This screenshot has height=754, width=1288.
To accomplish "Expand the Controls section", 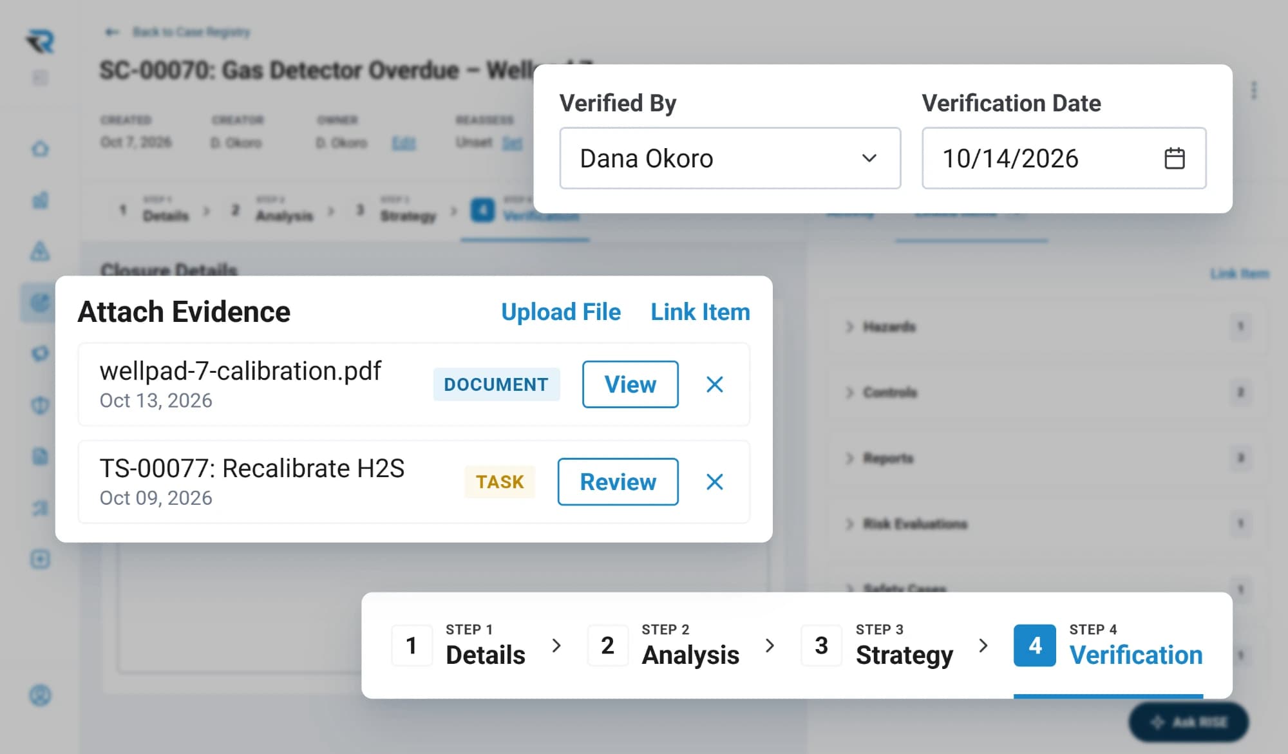I will click(x=1046, y=392).
